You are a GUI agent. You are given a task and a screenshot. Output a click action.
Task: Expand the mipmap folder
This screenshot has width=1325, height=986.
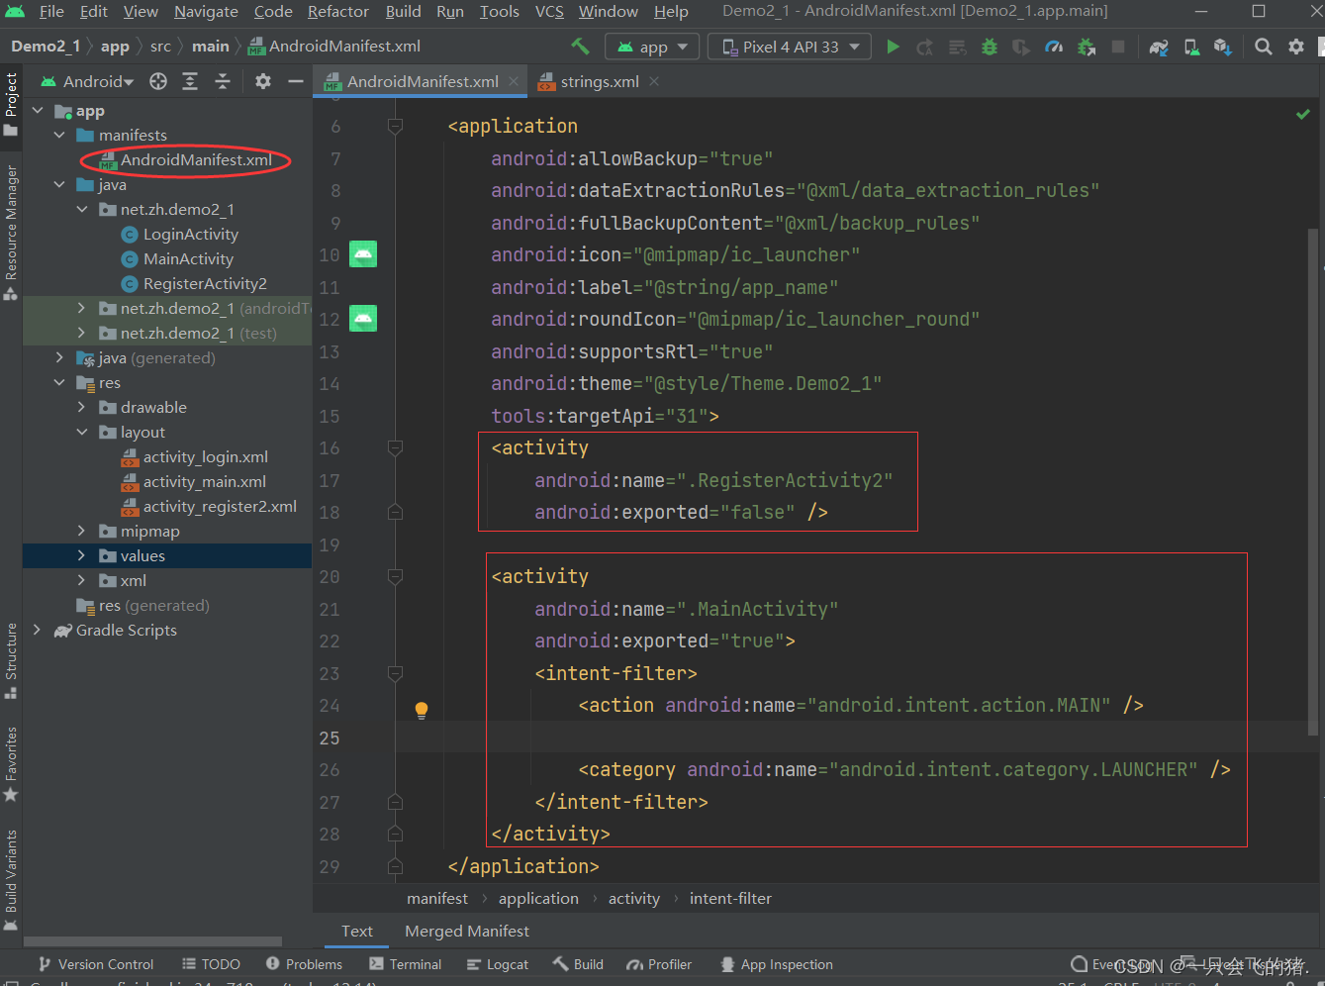coord(82,531)
